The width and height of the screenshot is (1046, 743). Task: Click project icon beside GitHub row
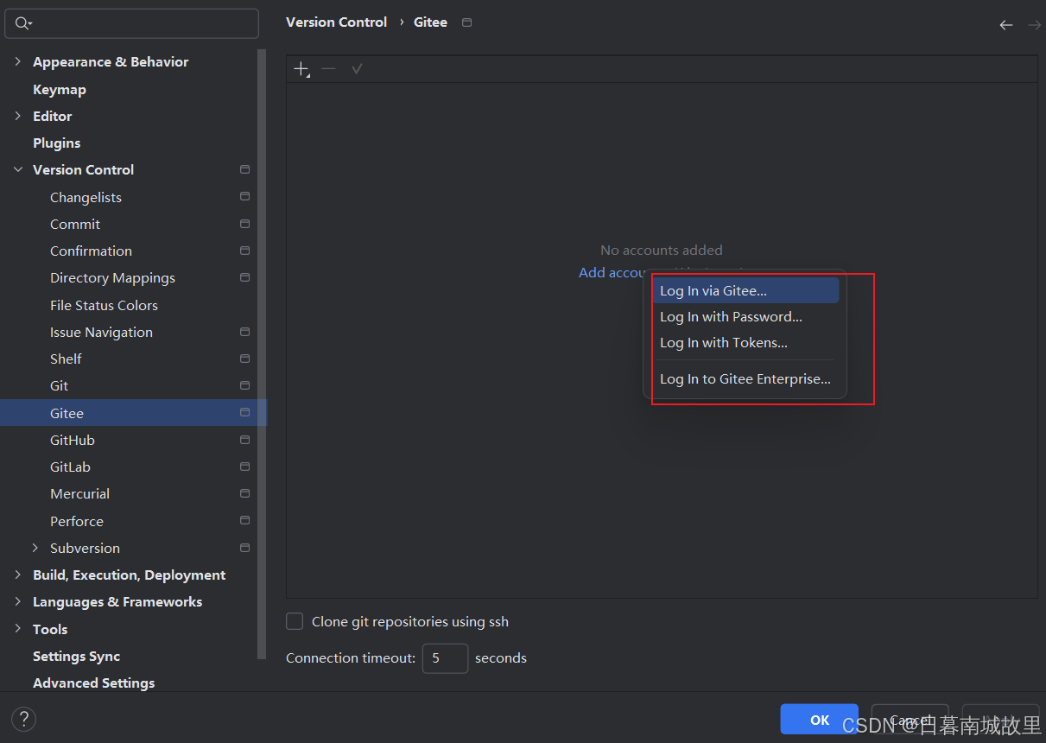tap(245, 440)
